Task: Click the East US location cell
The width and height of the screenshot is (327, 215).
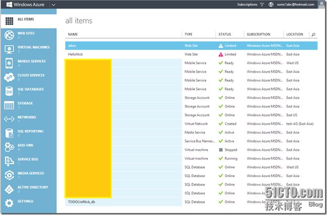Action: pos(292,115)
